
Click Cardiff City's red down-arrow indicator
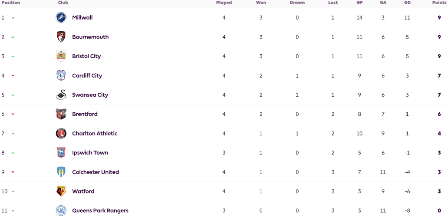[13, 76]
